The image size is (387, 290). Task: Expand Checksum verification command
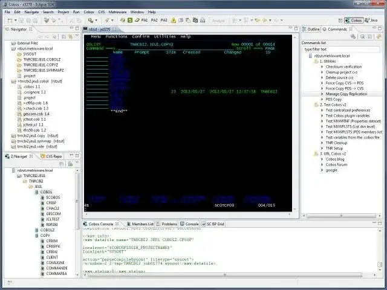coord(322,67)
